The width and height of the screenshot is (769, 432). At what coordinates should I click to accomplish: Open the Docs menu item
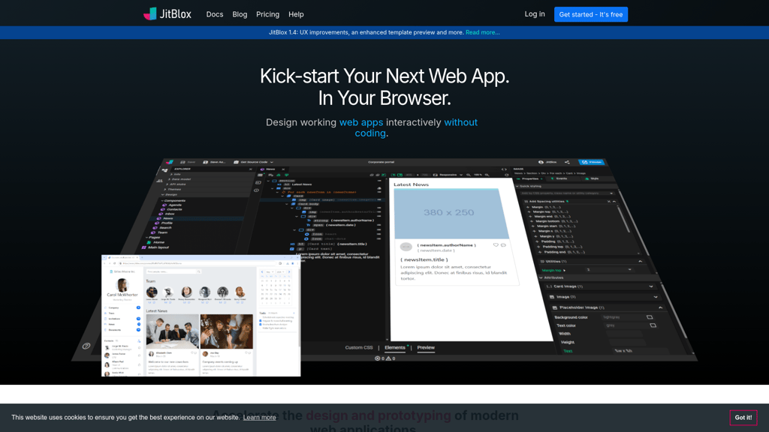coord(214,14)
